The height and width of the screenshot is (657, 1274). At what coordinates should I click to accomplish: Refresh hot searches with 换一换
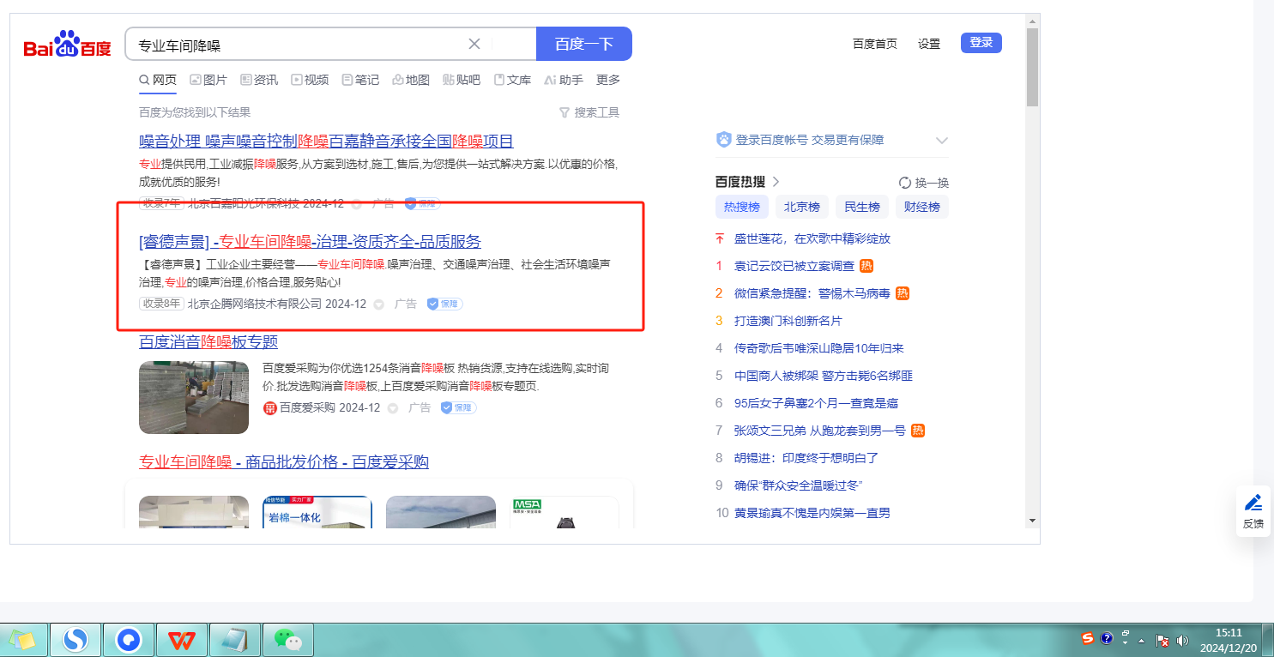click(924, 183)
